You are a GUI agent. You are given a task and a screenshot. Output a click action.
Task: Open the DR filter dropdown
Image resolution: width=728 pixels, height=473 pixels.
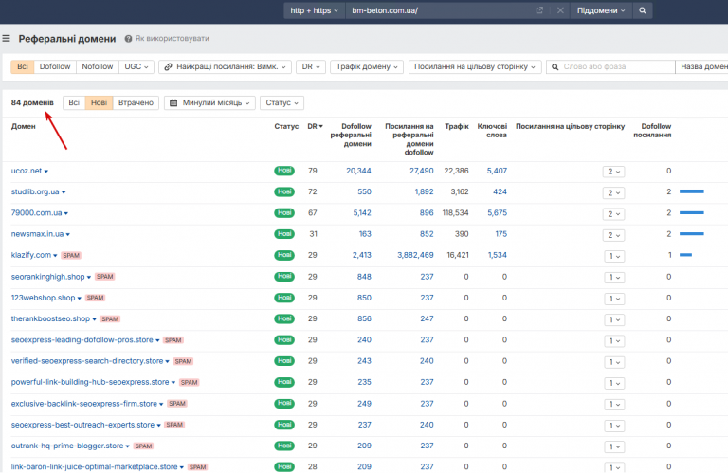pos(311,67)
